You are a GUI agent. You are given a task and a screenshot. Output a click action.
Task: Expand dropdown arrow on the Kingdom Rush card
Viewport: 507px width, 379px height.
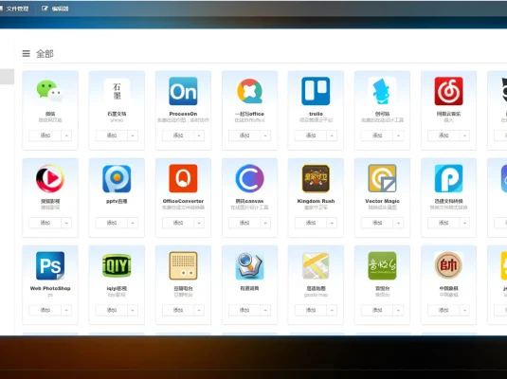tap(332, 223)
